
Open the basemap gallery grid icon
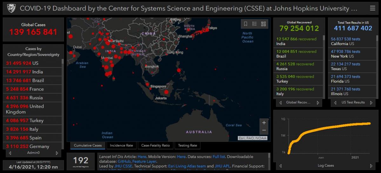pyautogui.click(x=263, y=24)
